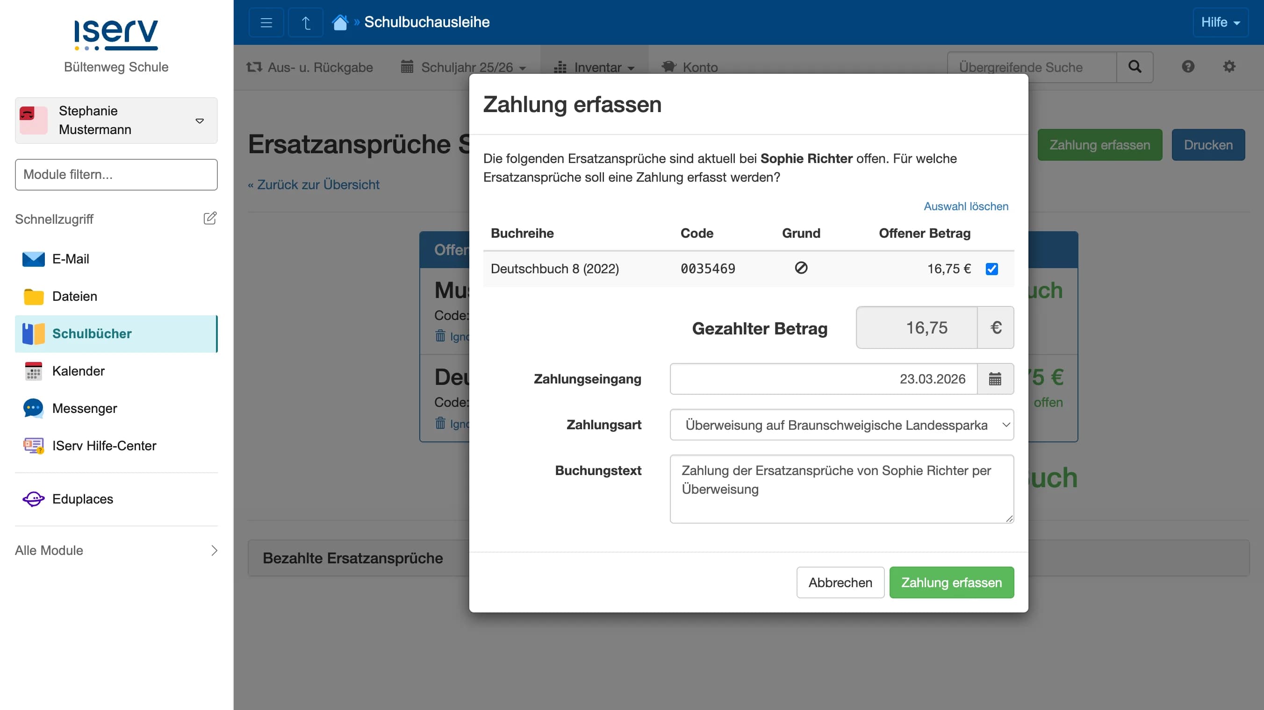Viewport: 1264px width, 710px height.
Task: Confirm with the green Zahlung erfassen button
Action: pos(951,582)
